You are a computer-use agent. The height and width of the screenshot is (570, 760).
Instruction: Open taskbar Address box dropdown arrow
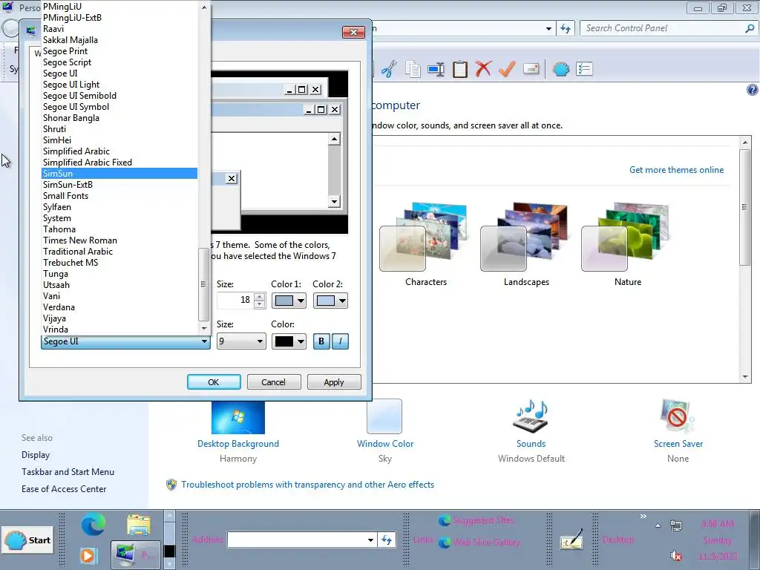[x=370, y=540]
